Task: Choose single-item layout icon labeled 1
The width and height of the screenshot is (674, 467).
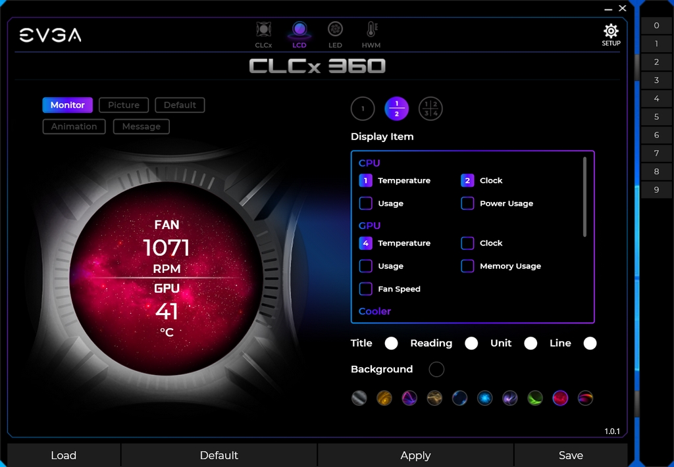Action: (363, 109)
